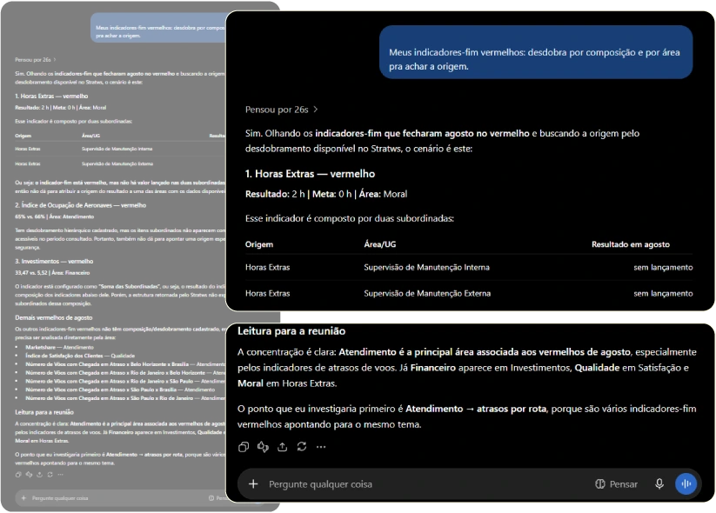Click the 'Área/UG' column header in enlarged table
This screenshot has width=716, height=513.
pyautogui.click(x=380, y=244)
